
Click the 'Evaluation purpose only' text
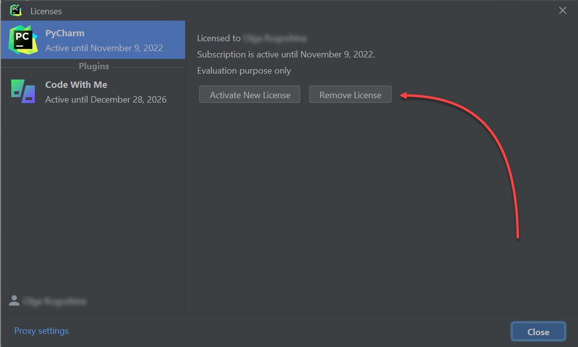pyautogui.click(x=244, y=71)
